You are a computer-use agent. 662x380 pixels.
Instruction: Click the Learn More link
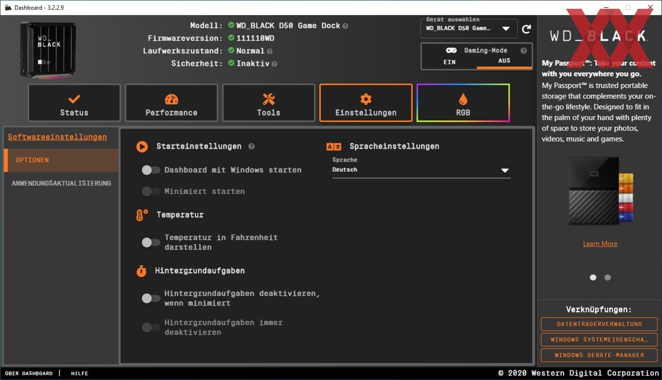[600, 244]
